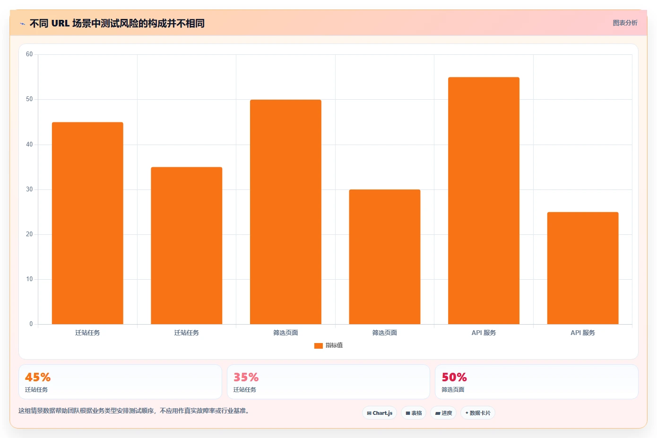Click the bar with value 35
Viewport: 657px width, 438px height.
click(x=187, y=246)
